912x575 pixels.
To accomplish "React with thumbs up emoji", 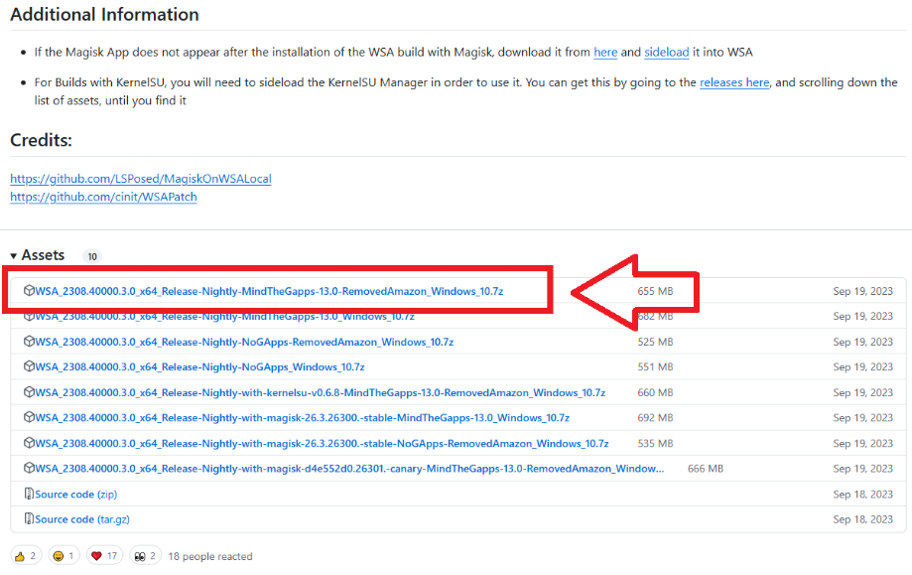I will tap(26, 556).
